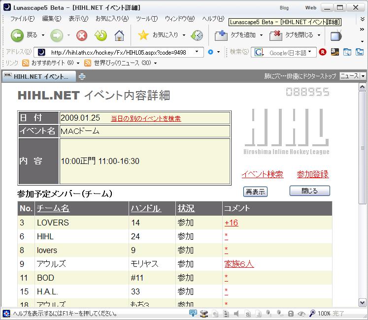Toggle the eye icon in status bar

(x=301, y=313)
